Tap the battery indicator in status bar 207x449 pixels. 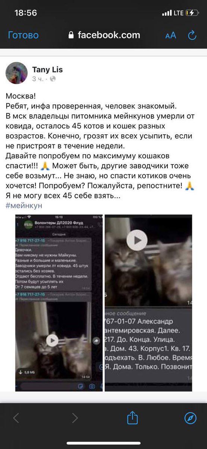tap(191, 13)
